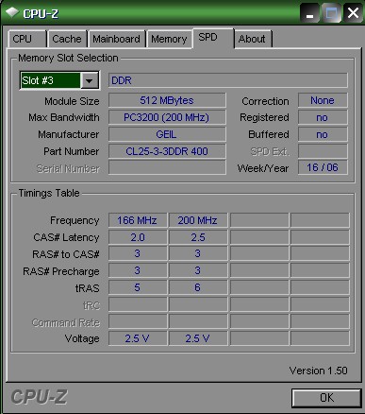Image resolution: width=365 pixels, height=414 pixels.
Task: Select the Memory tab
Action: coord(169,39)
